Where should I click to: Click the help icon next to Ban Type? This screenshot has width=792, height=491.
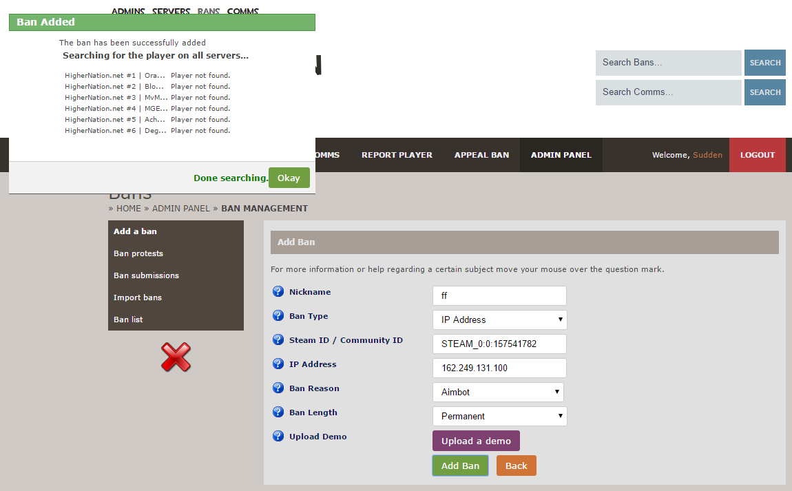pos(278,315)
